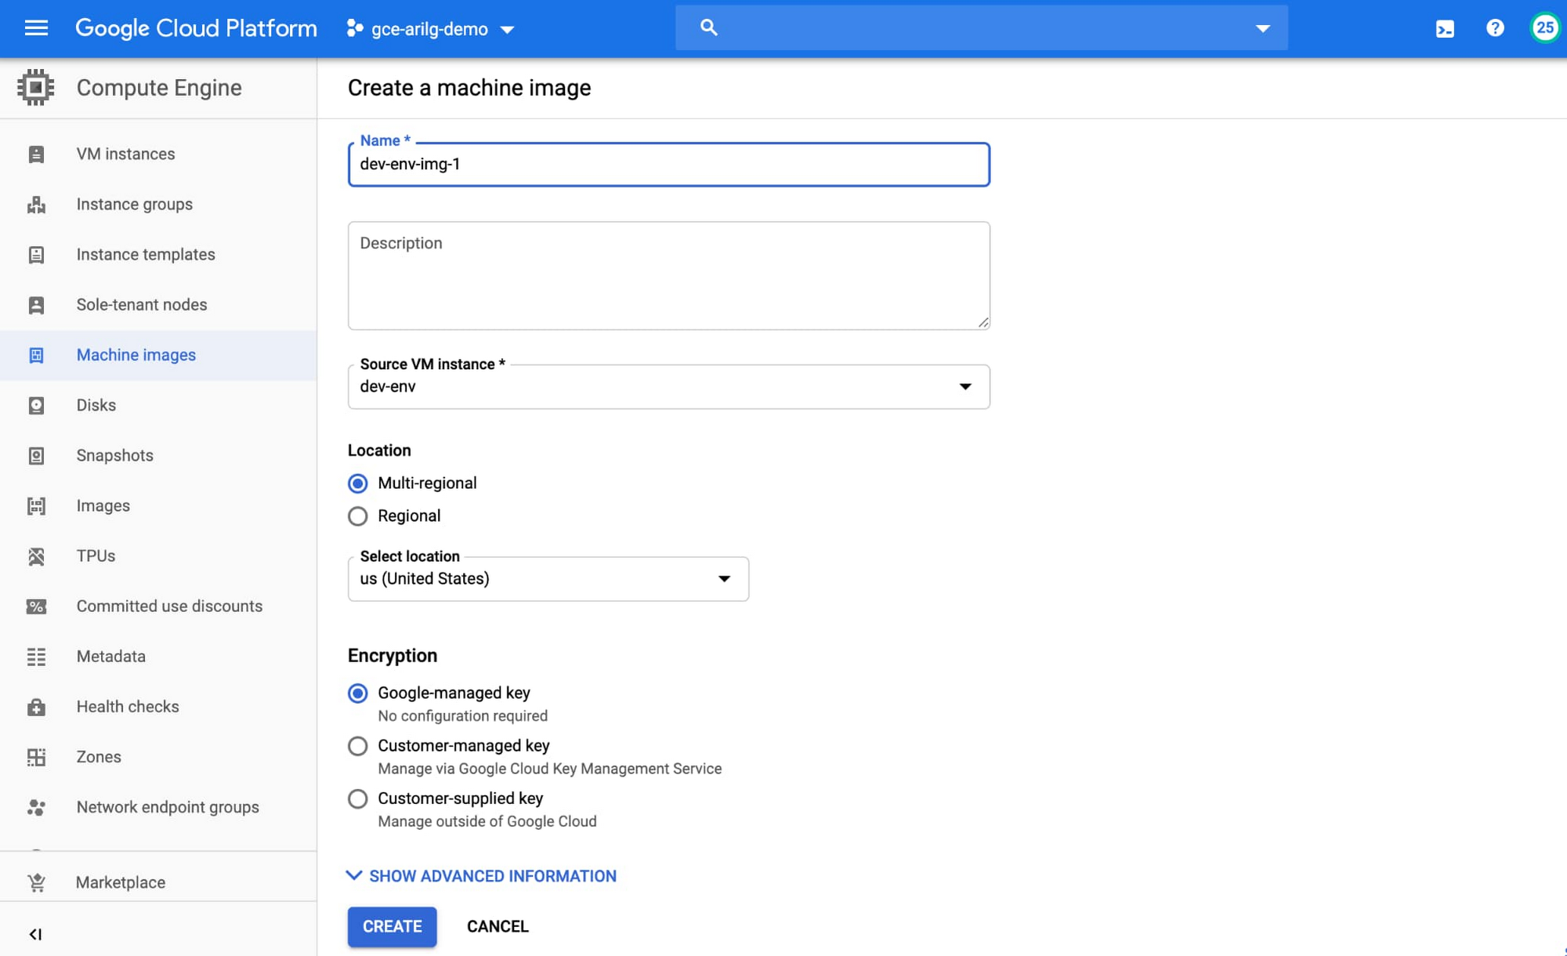Click the Health checks icon in sidebar
The height and width of the screenshot is (956, 1567).
coord(36,706)
